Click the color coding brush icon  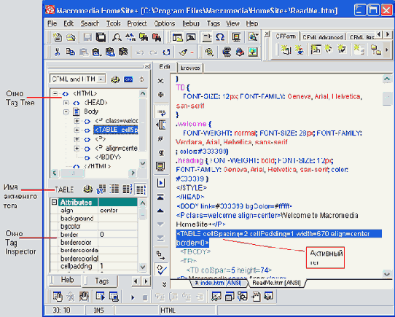click(183, 52)
